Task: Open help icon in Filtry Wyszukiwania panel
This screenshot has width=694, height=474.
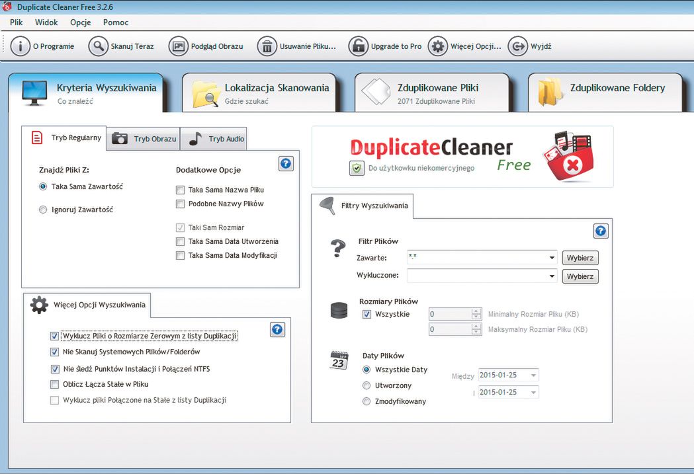Action: point(601,231)
